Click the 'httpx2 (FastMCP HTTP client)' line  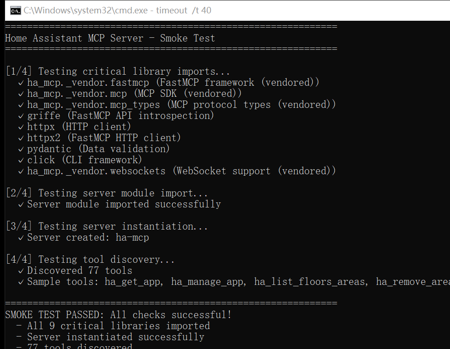[x=99, y=138]
